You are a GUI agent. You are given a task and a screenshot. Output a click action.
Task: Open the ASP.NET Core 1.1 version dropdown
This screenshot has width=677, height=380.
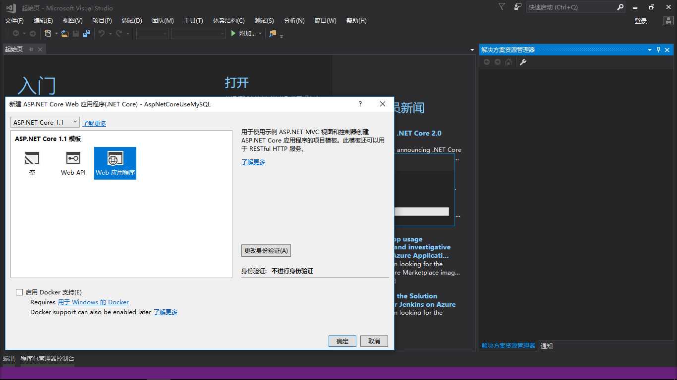coord(45,122)
